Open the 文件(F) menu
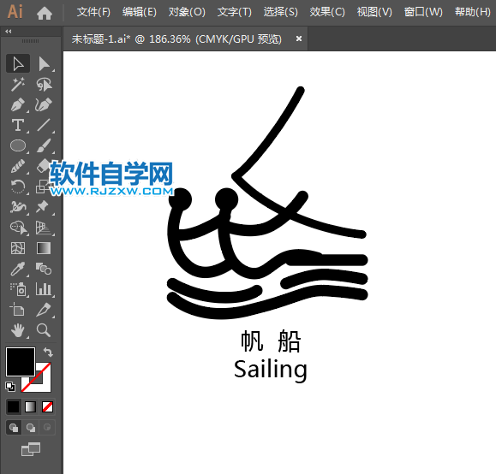496x474 pixels. 93,12
